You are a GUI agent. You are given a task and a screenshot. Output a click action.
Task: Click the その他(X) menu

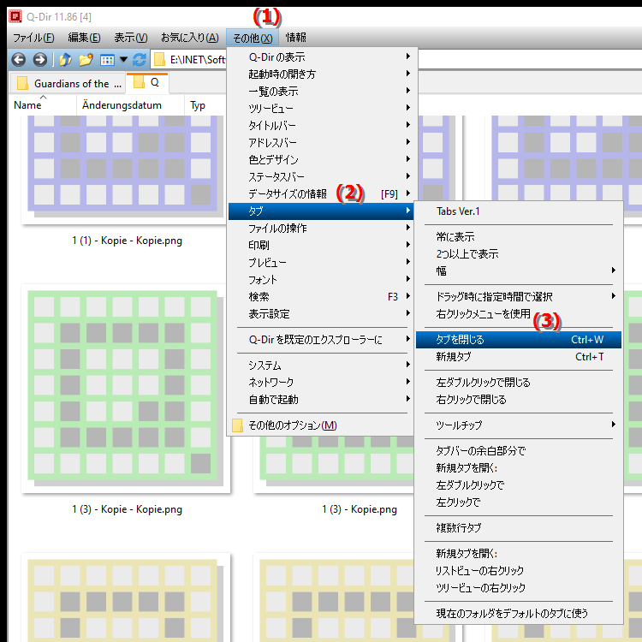tap(253, 38)
